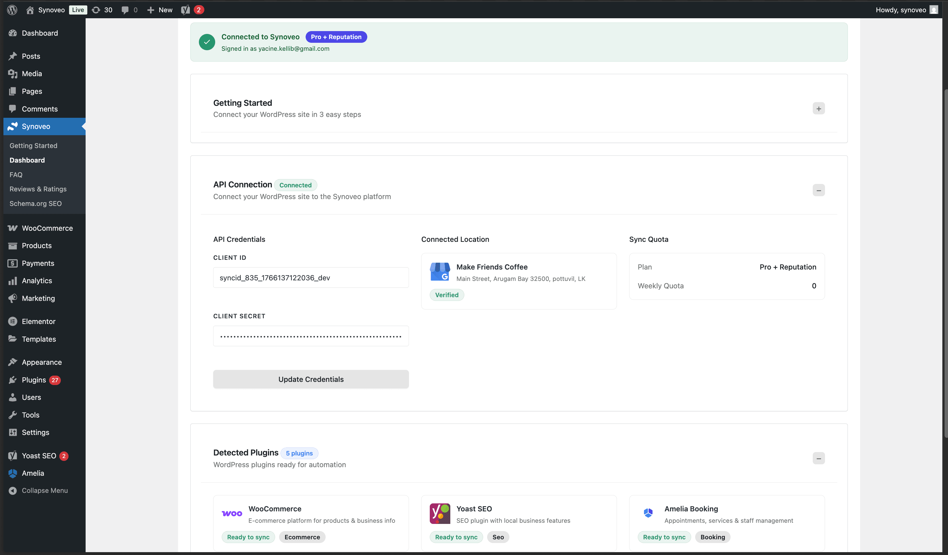Image resolution: width=948 pixels, height=555 pixels.
Task: Select the Analytics bar-chart sidebar icon
Action: coord(13,281)
